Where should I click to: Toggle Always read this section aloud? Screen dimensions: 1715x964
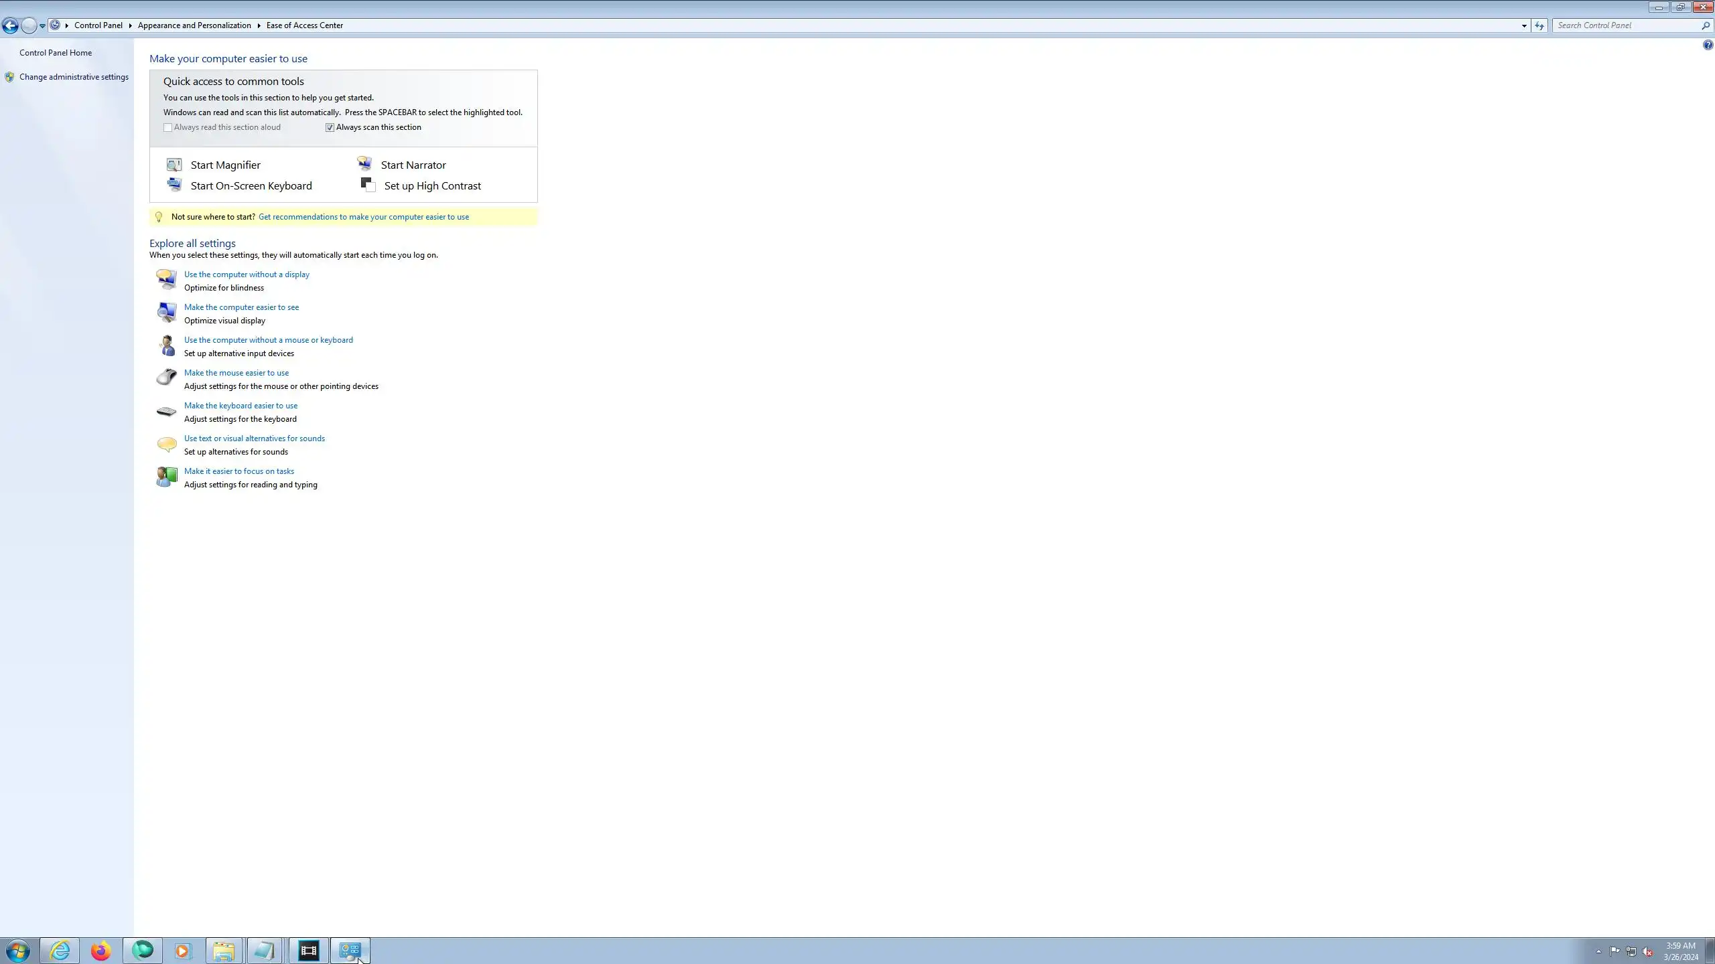coord(168,127)
